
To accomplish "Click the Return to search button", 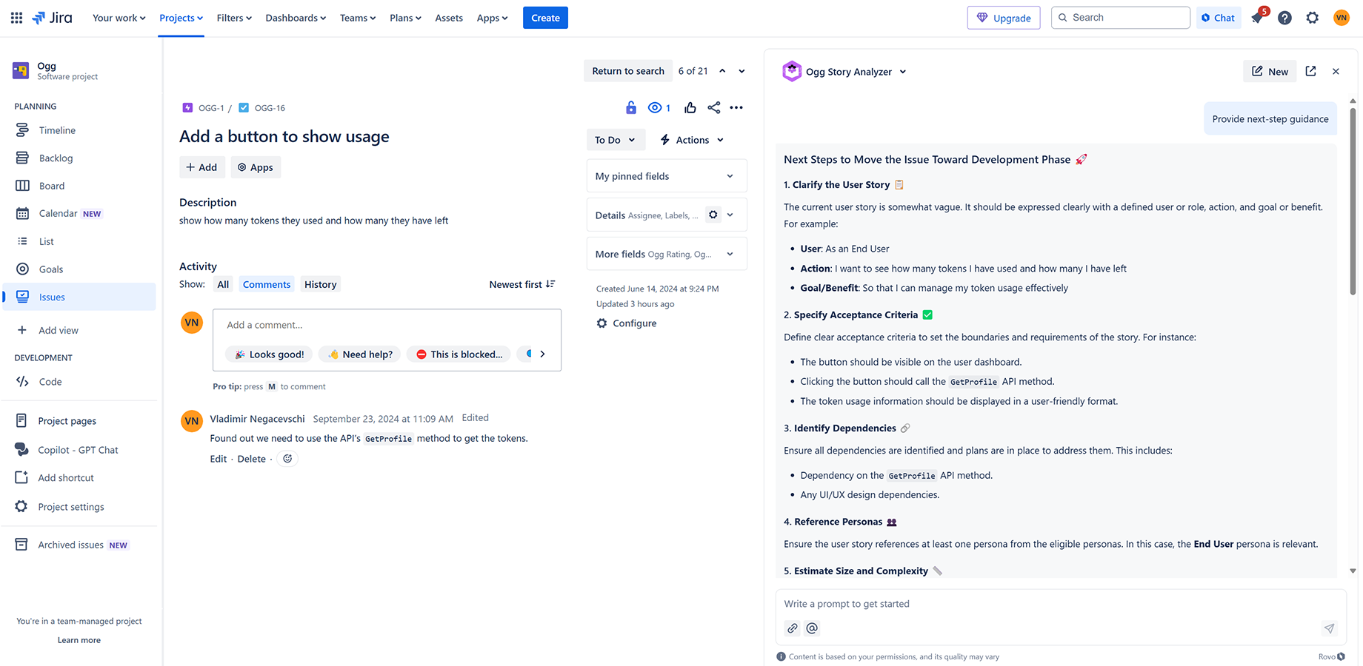I will [x=628, y=71].
